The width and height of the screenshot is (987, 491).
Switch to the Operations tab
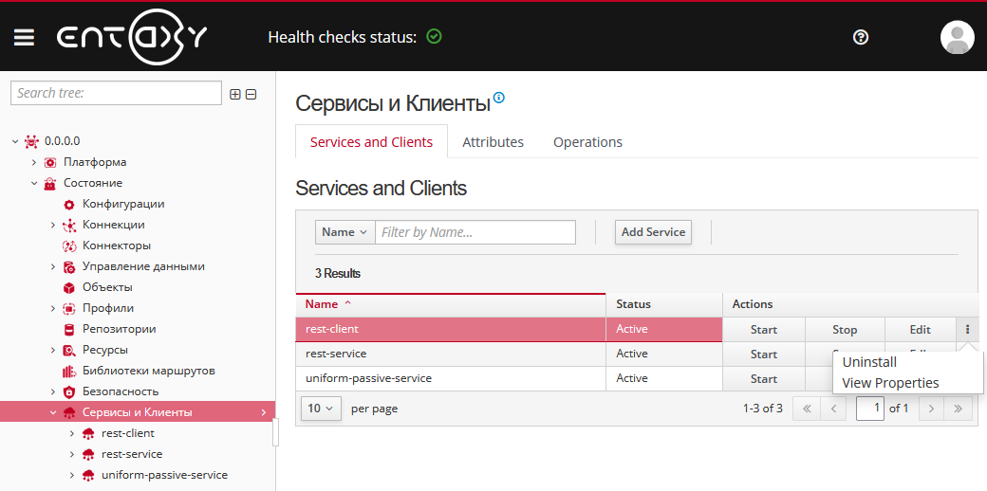tap(587, 142)
